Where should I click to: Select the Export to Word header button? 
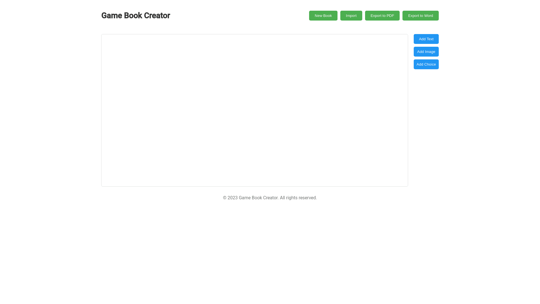(420, 15)
